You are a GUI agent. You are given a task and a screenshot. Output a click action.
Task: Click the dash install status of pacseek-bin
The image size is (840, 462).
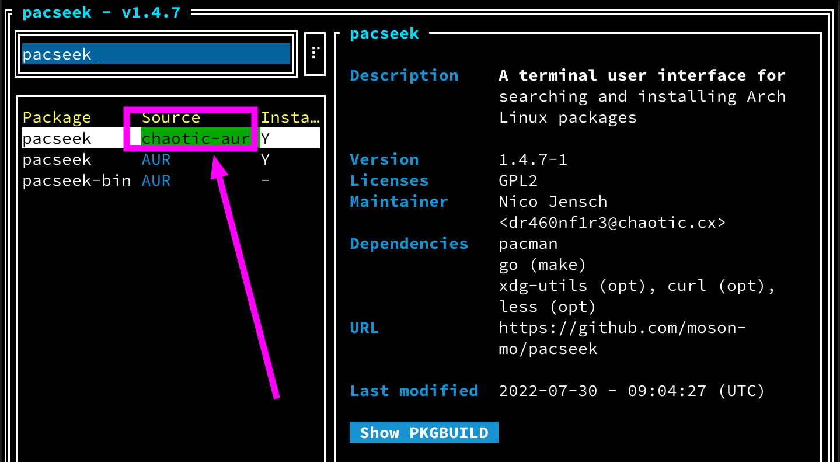tap(266, 180)
